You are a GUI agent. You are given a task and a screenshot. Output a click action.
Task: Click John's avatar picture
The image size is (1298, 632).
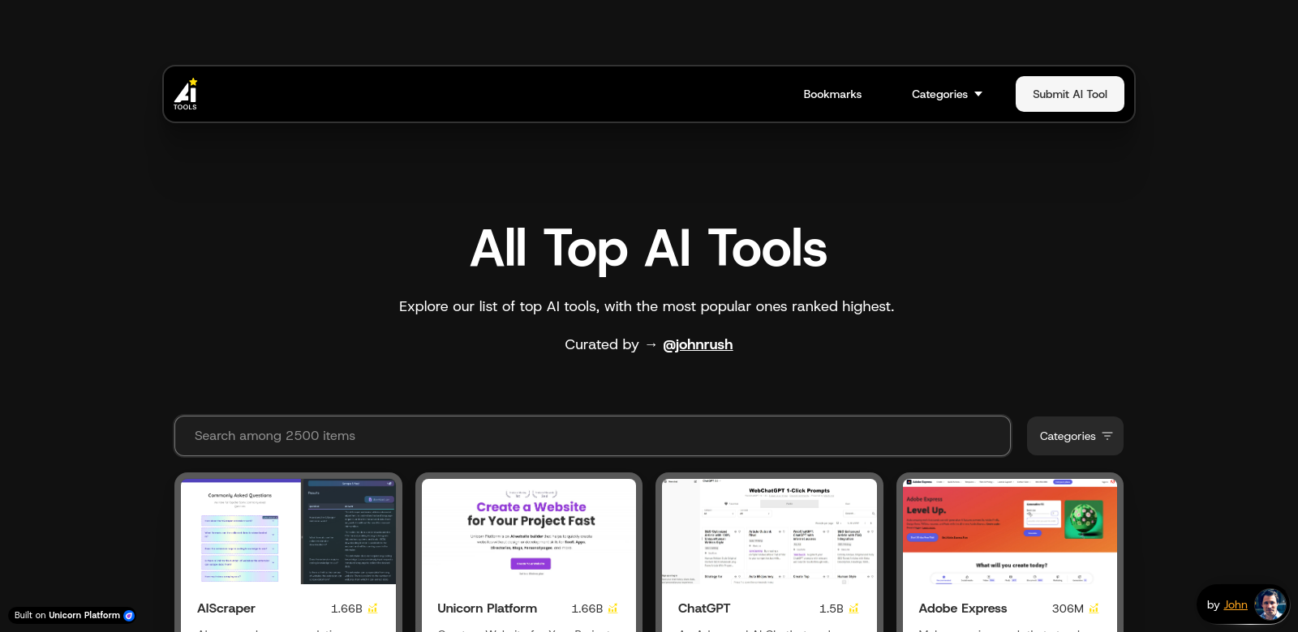[x=1270, y=604]
